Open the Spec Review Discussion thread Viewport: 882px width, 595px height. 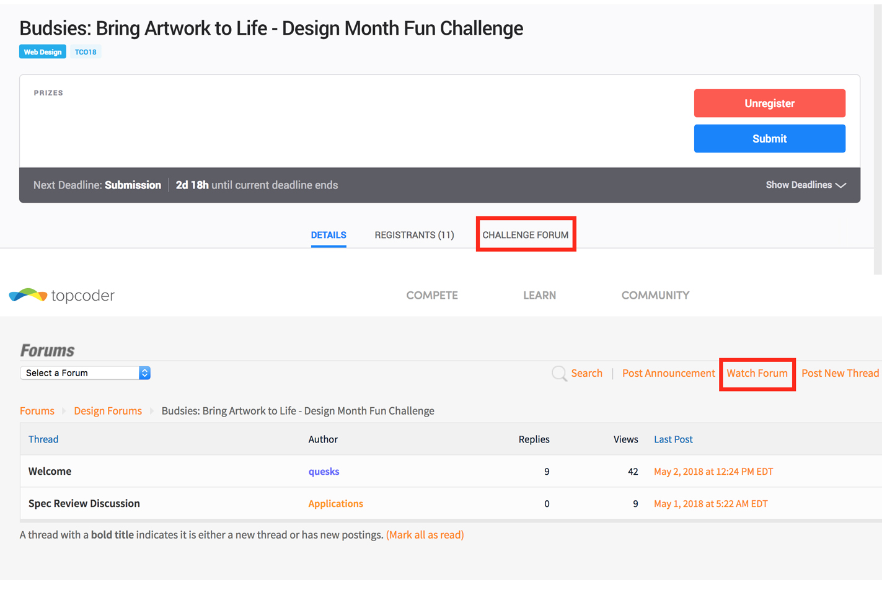point(84,504)
